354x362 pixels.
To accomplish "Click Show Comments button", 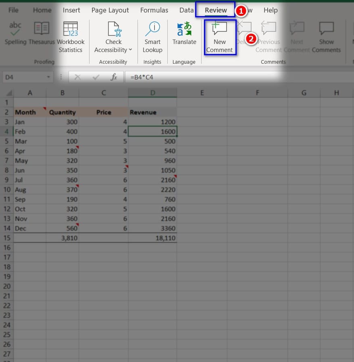I will pos(326,37).
